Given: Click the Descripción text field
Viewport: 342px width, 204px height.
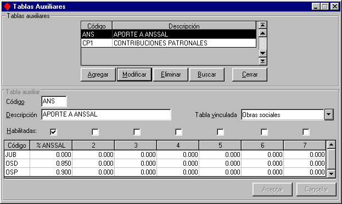Looking at the screenshot, I should 106,114.
